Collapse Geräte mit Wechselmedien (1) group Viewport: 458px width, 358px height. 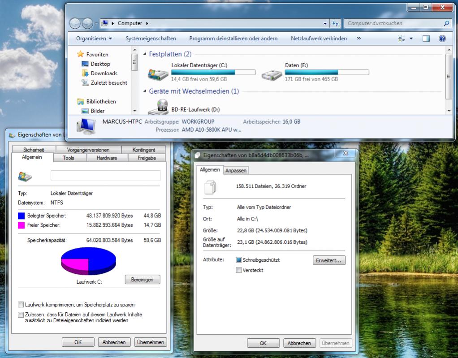[145, 91]
